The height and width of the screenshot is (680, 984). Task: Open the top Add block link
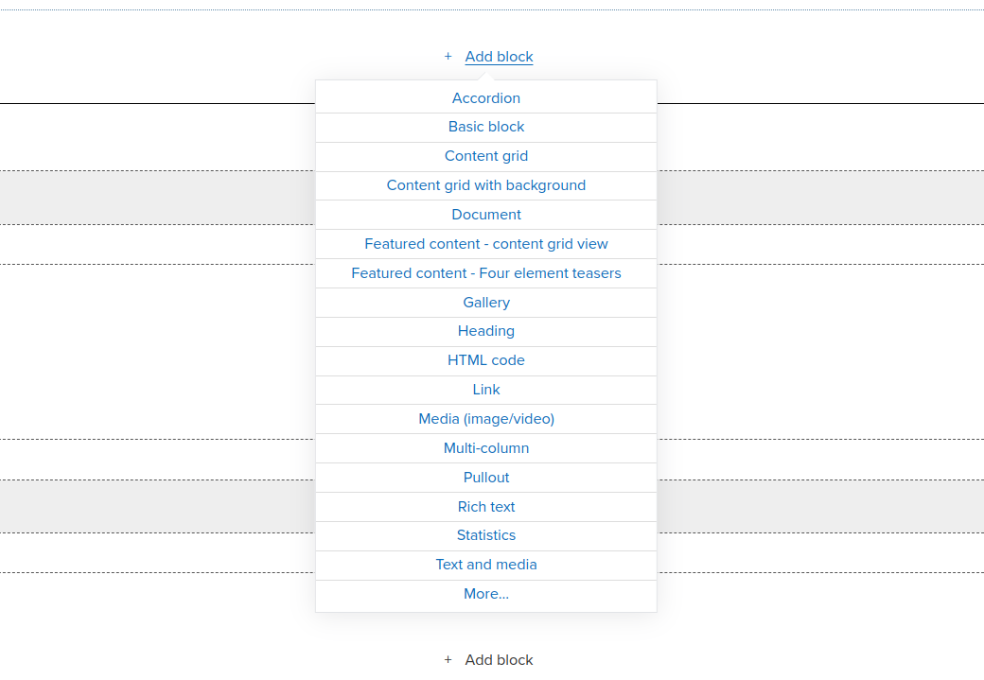coord(499,57)
